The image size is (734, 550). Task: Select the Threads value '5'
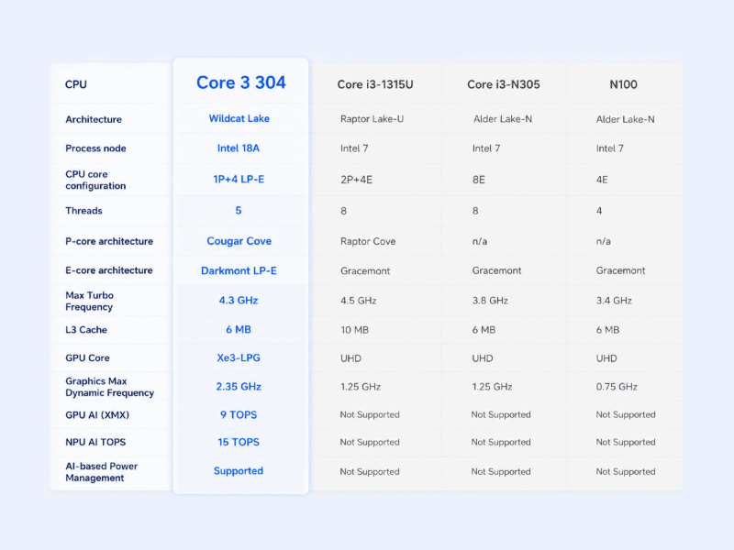239,211
